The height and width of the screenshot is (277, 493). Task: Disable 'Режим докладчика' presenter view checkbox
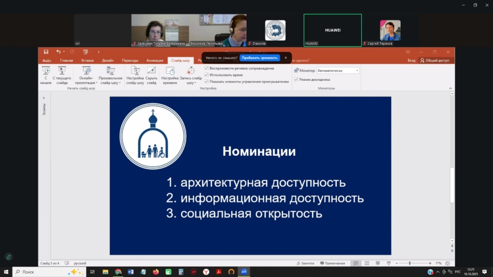click(296, 79)
